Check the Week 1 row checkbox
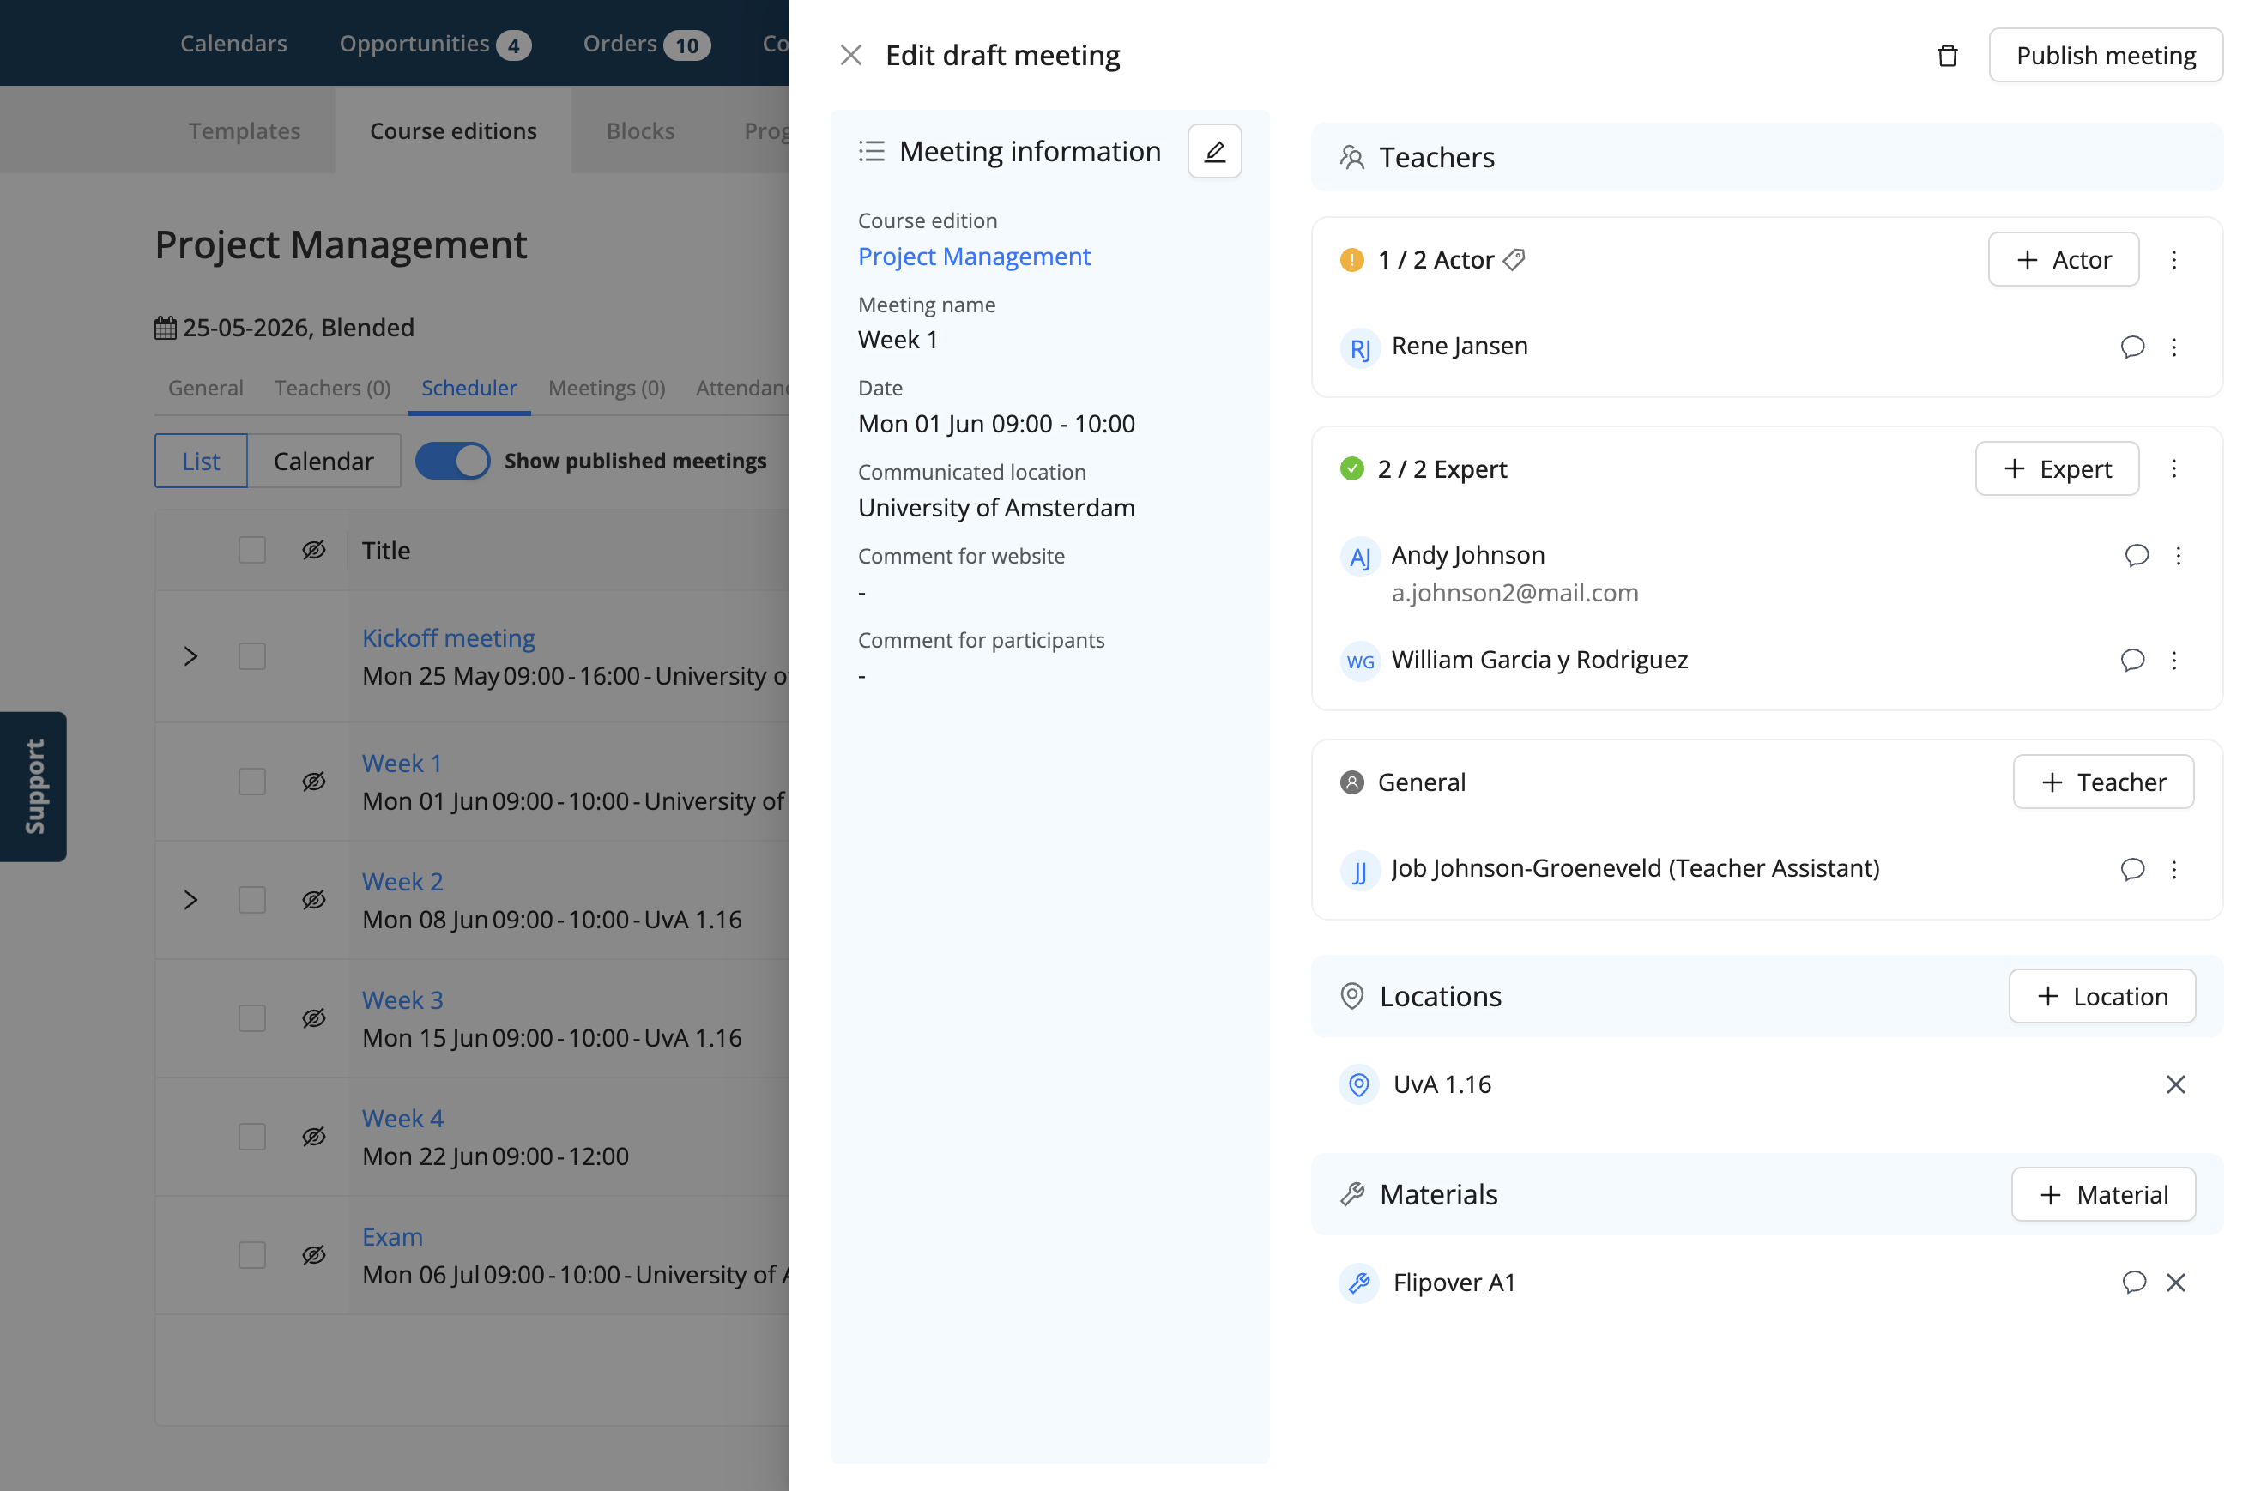The height and width of the screenshot is (1491, 2261). tap(252, 782)
